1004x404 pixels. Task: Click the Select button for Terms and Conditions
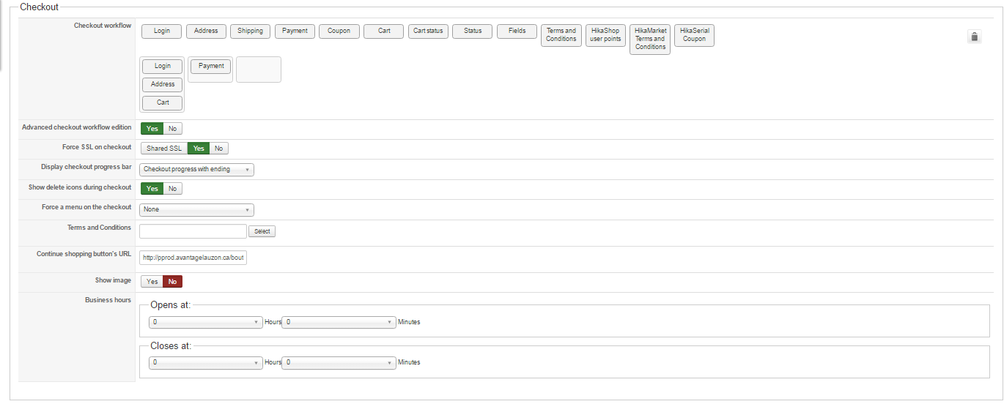(x=262, y=231)
